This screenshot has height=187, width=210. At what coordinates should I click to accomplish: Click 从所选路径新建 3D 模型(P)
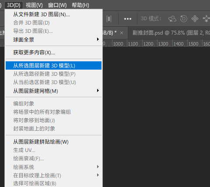tap(54, 74)
